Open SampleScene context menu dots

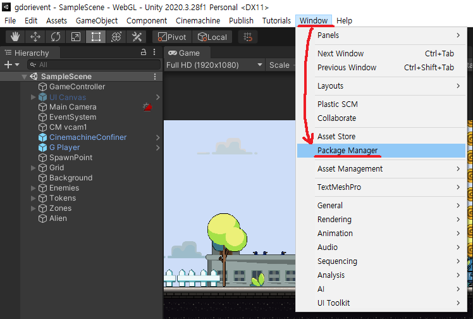[x=155, y=77]
